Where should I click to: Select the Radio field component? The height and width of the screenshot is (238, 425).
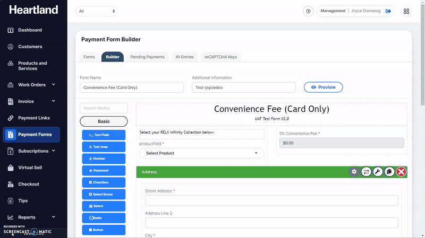click(104, 218)
